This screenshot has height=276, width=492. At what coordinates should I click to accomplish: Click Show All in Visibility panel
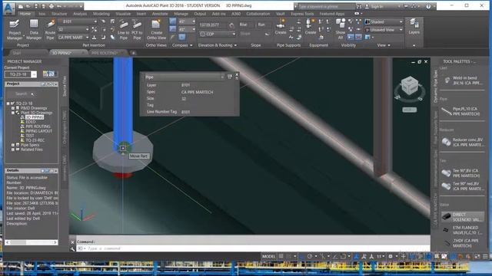click(341, 29)
